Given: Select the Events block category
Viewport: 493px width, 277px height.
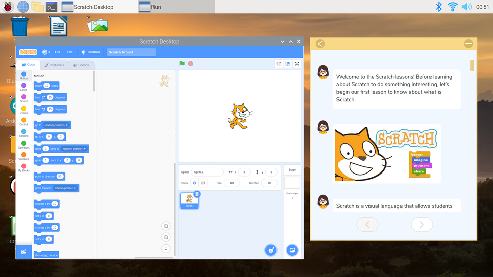Looking at the screenshot, I should (24, 110).
